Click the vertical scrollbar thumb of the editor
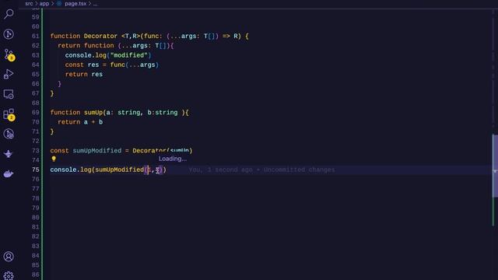Viewport: 498px width, 280px height. (x=495, y=166)
